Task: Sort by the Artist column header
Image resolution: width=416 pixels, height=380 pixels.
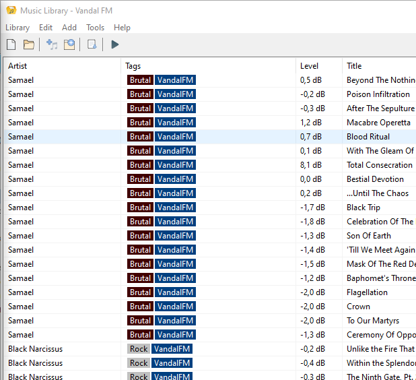Action: [x=18, y=66]
